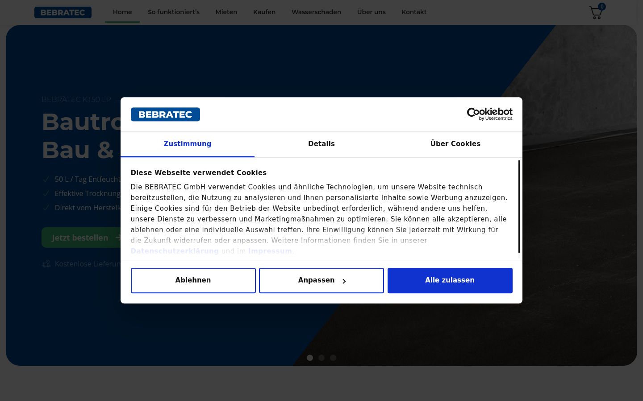Open the Details tab
The image size is (643, 401).
(x=321, y=144)
